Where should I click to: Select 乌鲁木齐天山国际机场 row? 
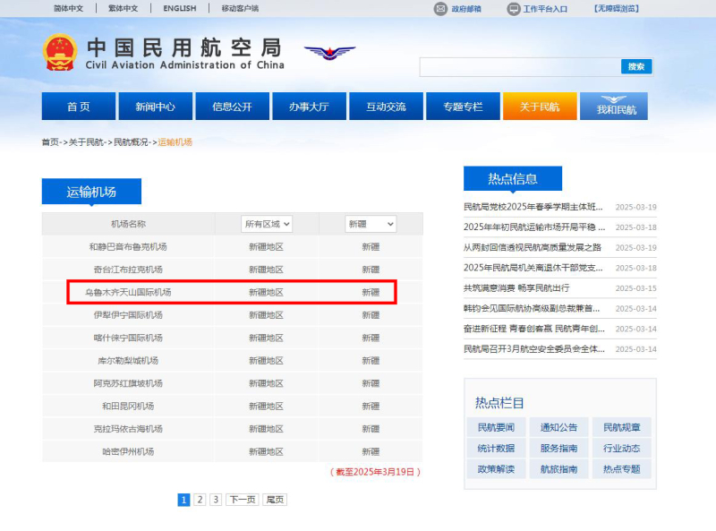(232, 292)
